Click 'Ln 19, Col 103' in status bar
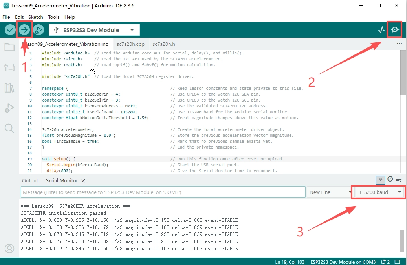Viewport: 407px width, 265px height. (290, 262)
